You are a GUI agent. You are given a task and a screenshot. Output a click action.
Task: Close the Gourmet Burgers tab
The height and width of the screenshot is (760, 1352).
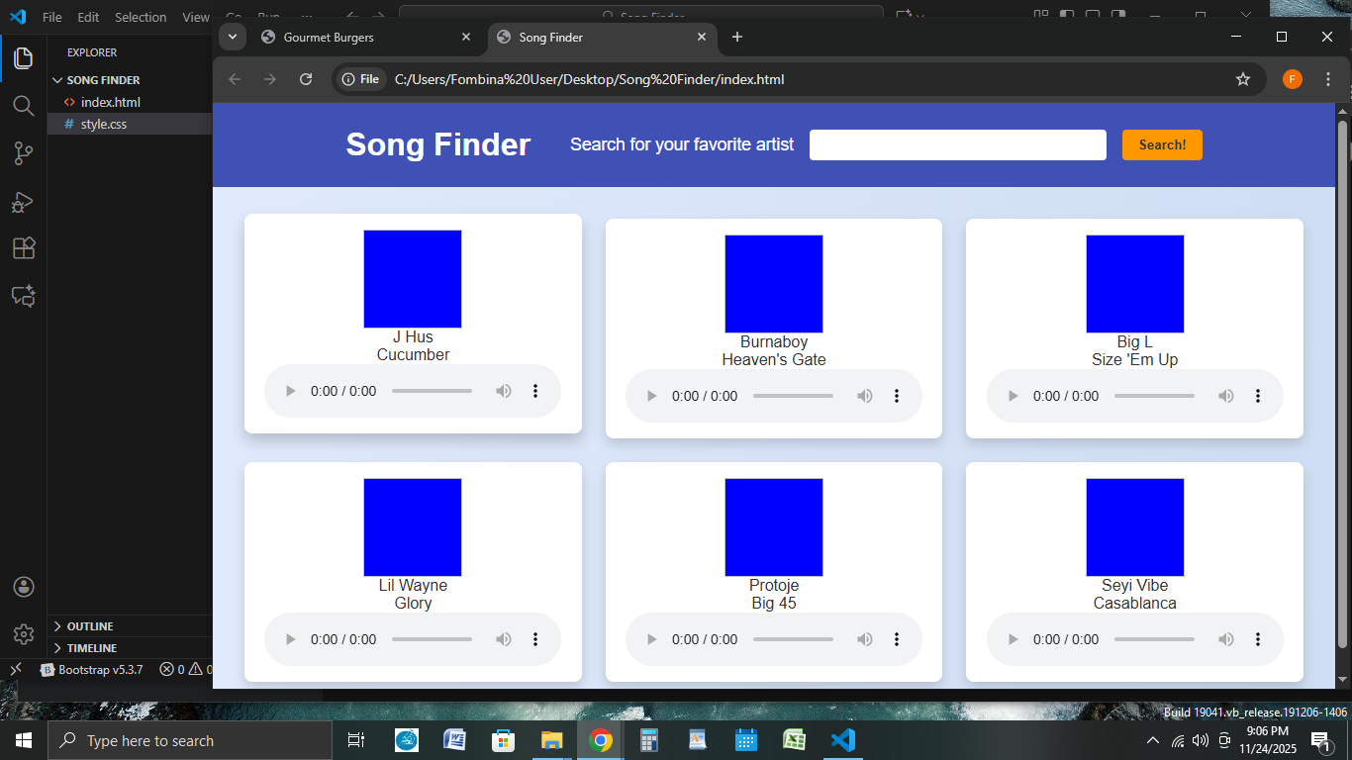[466, 37]
